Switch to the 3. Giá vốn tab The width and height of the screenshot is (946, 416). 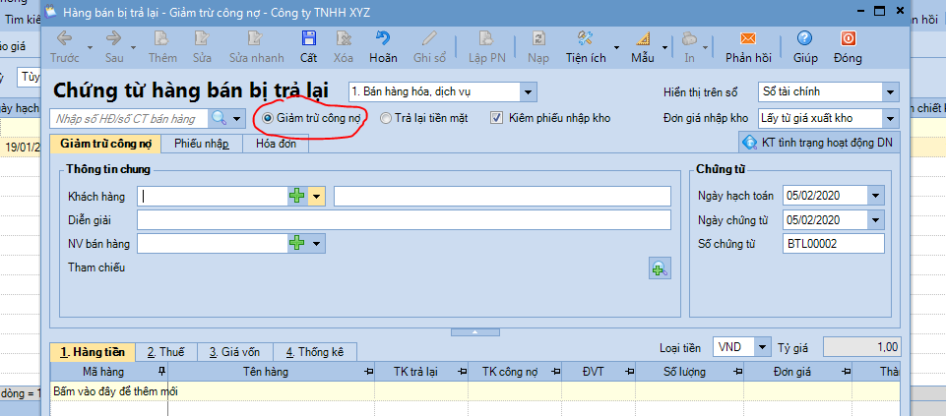(x=235, y=352)
